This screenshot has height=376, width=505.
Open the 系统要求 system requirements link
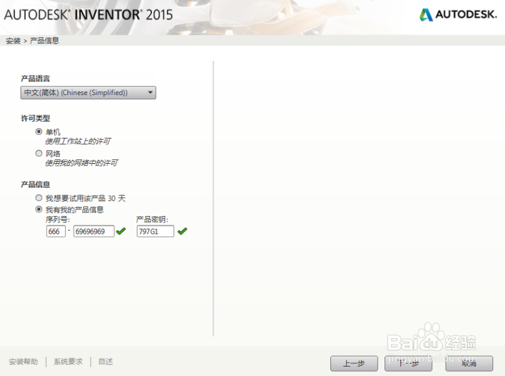[68, 362]
